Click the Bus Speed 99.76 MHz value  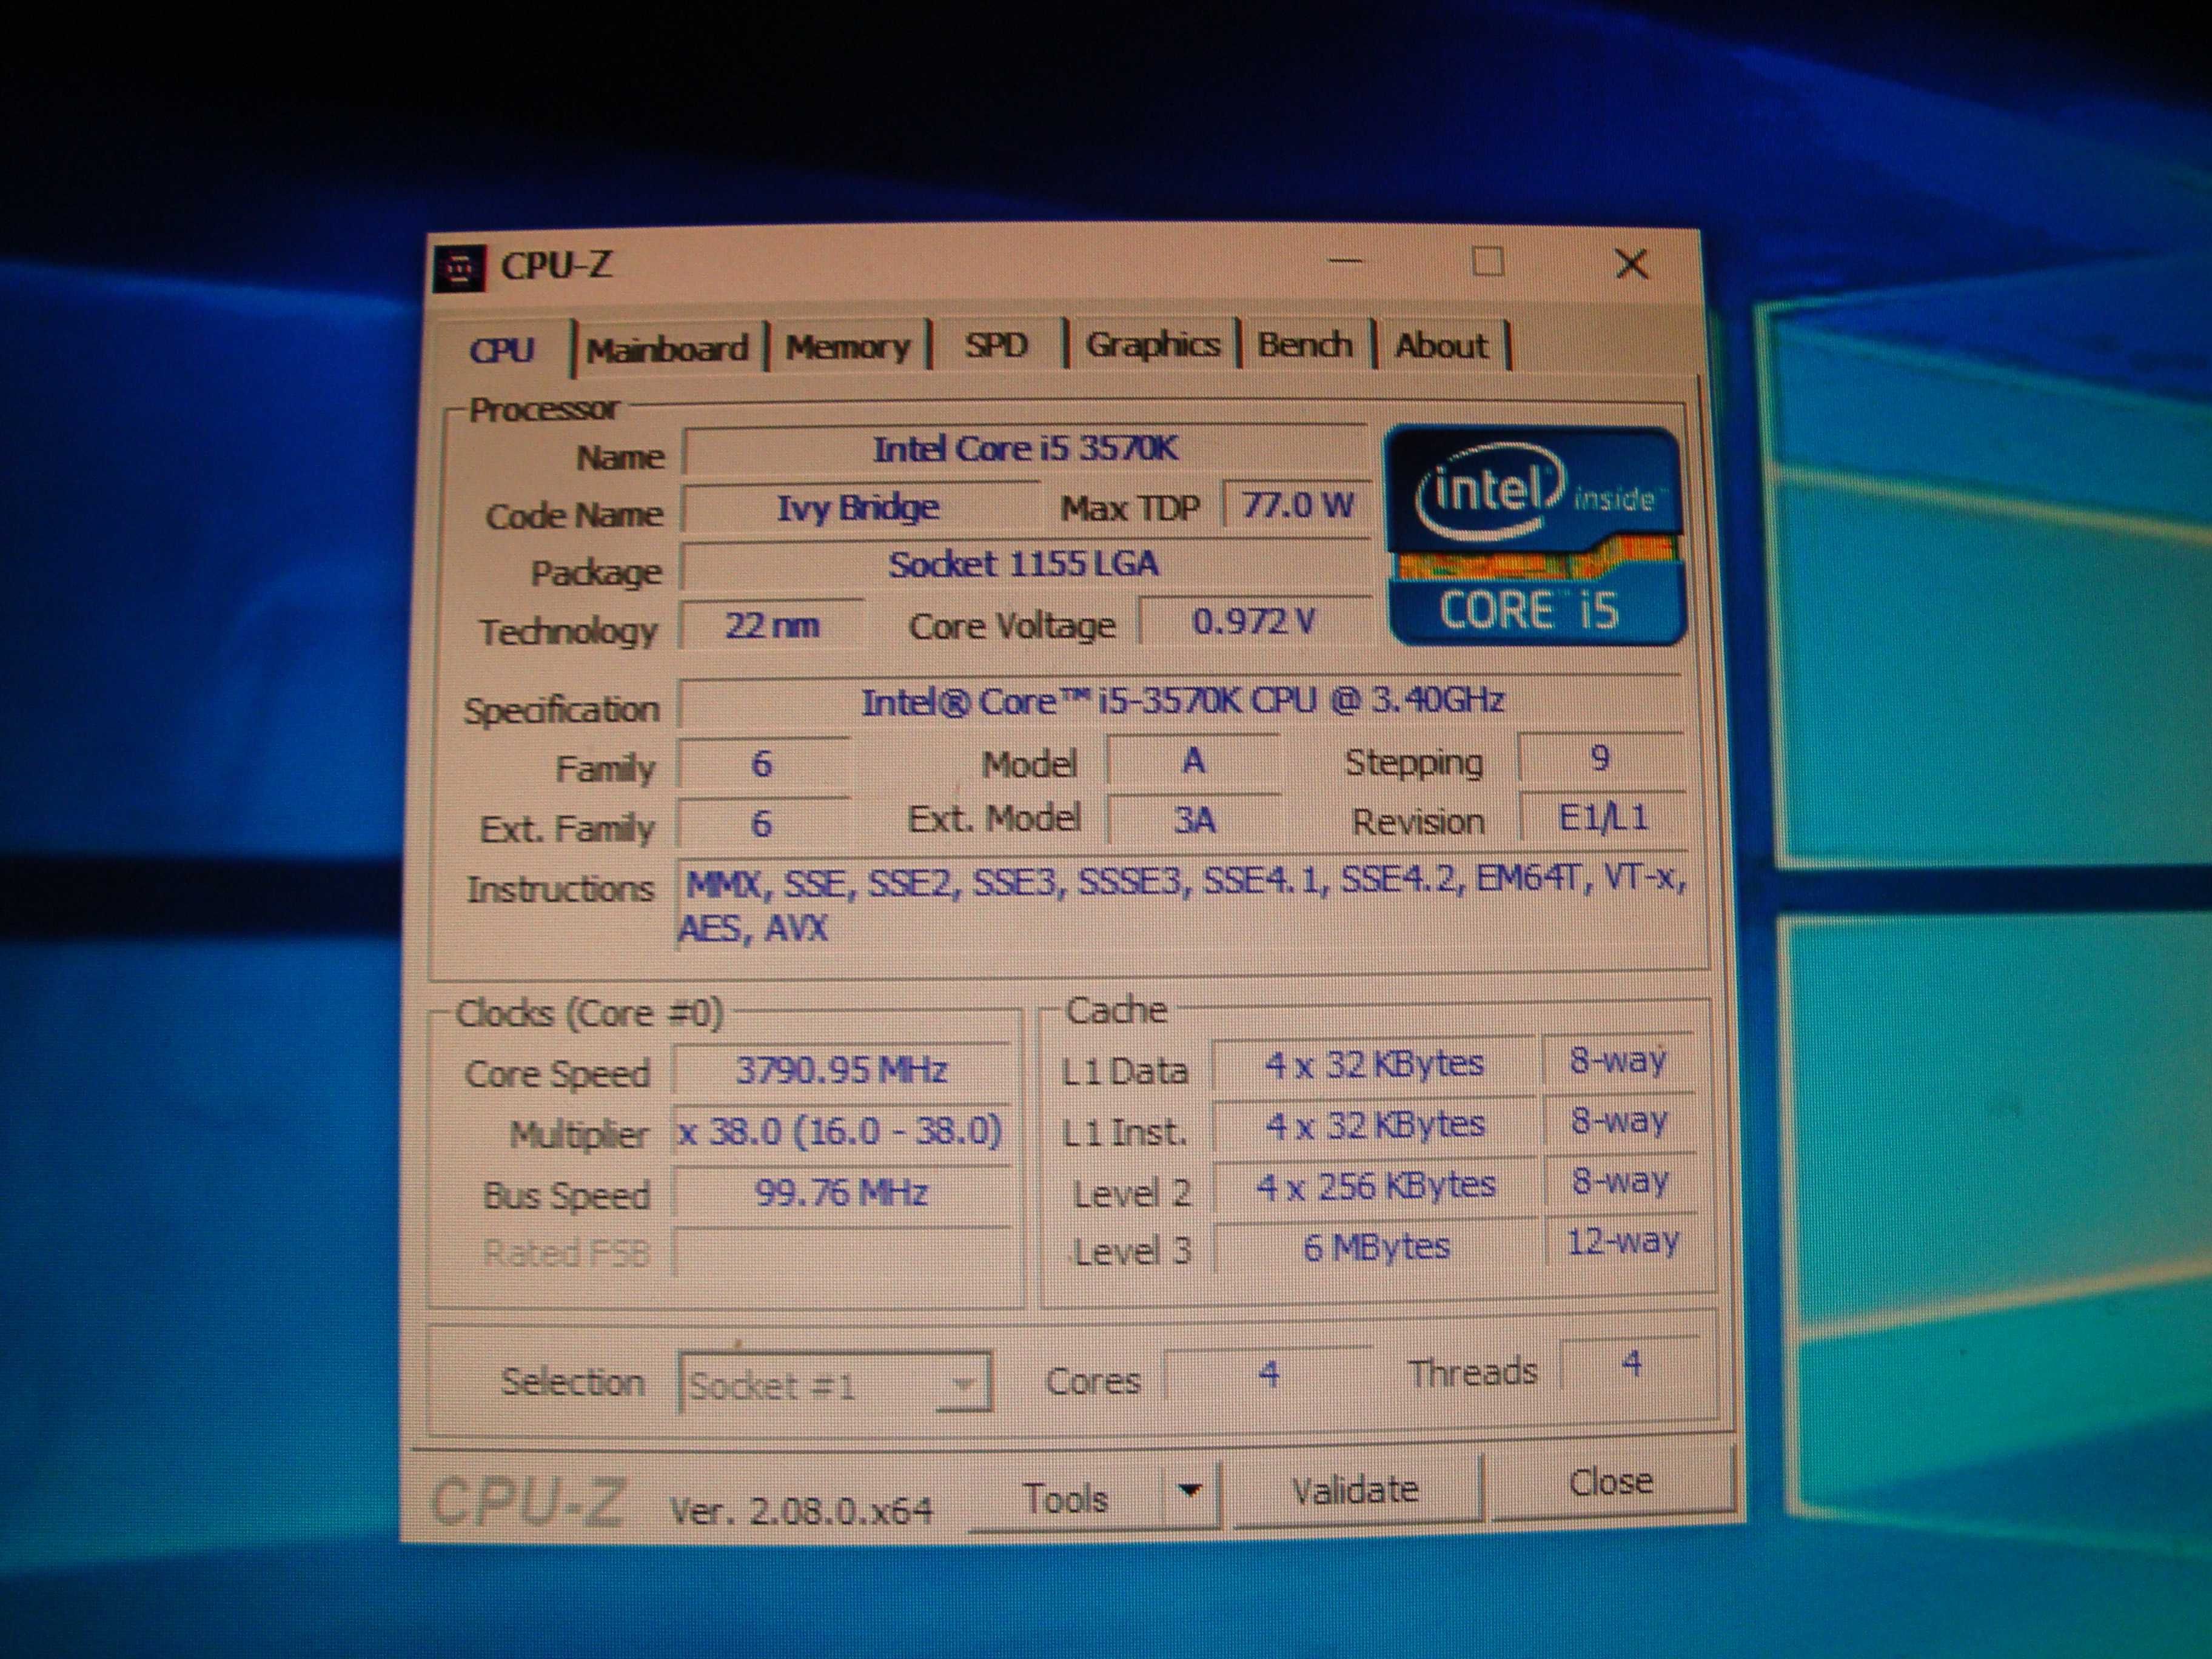point(841,1192)
